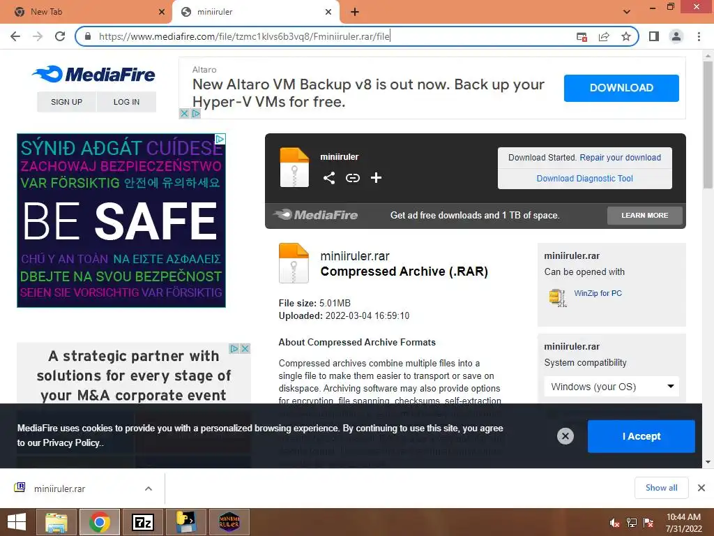This screenshot has height=536, width=714.
Task: Open Chrome side panel
Action: click(654, 36)
